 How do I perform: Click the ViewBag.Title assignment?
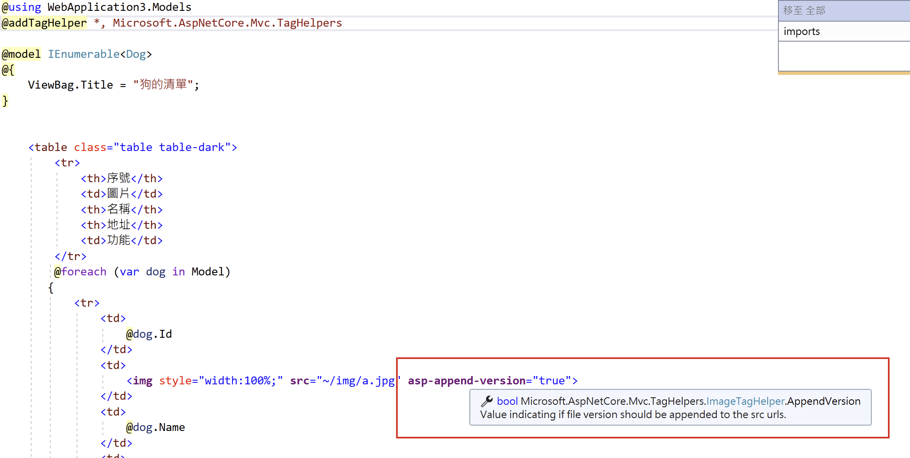click(x=70, y=85)
